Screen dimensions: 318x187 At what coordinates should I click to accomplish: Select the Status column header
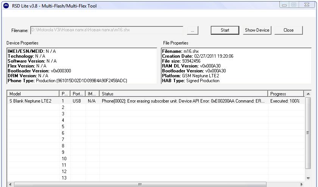(183, 94)
